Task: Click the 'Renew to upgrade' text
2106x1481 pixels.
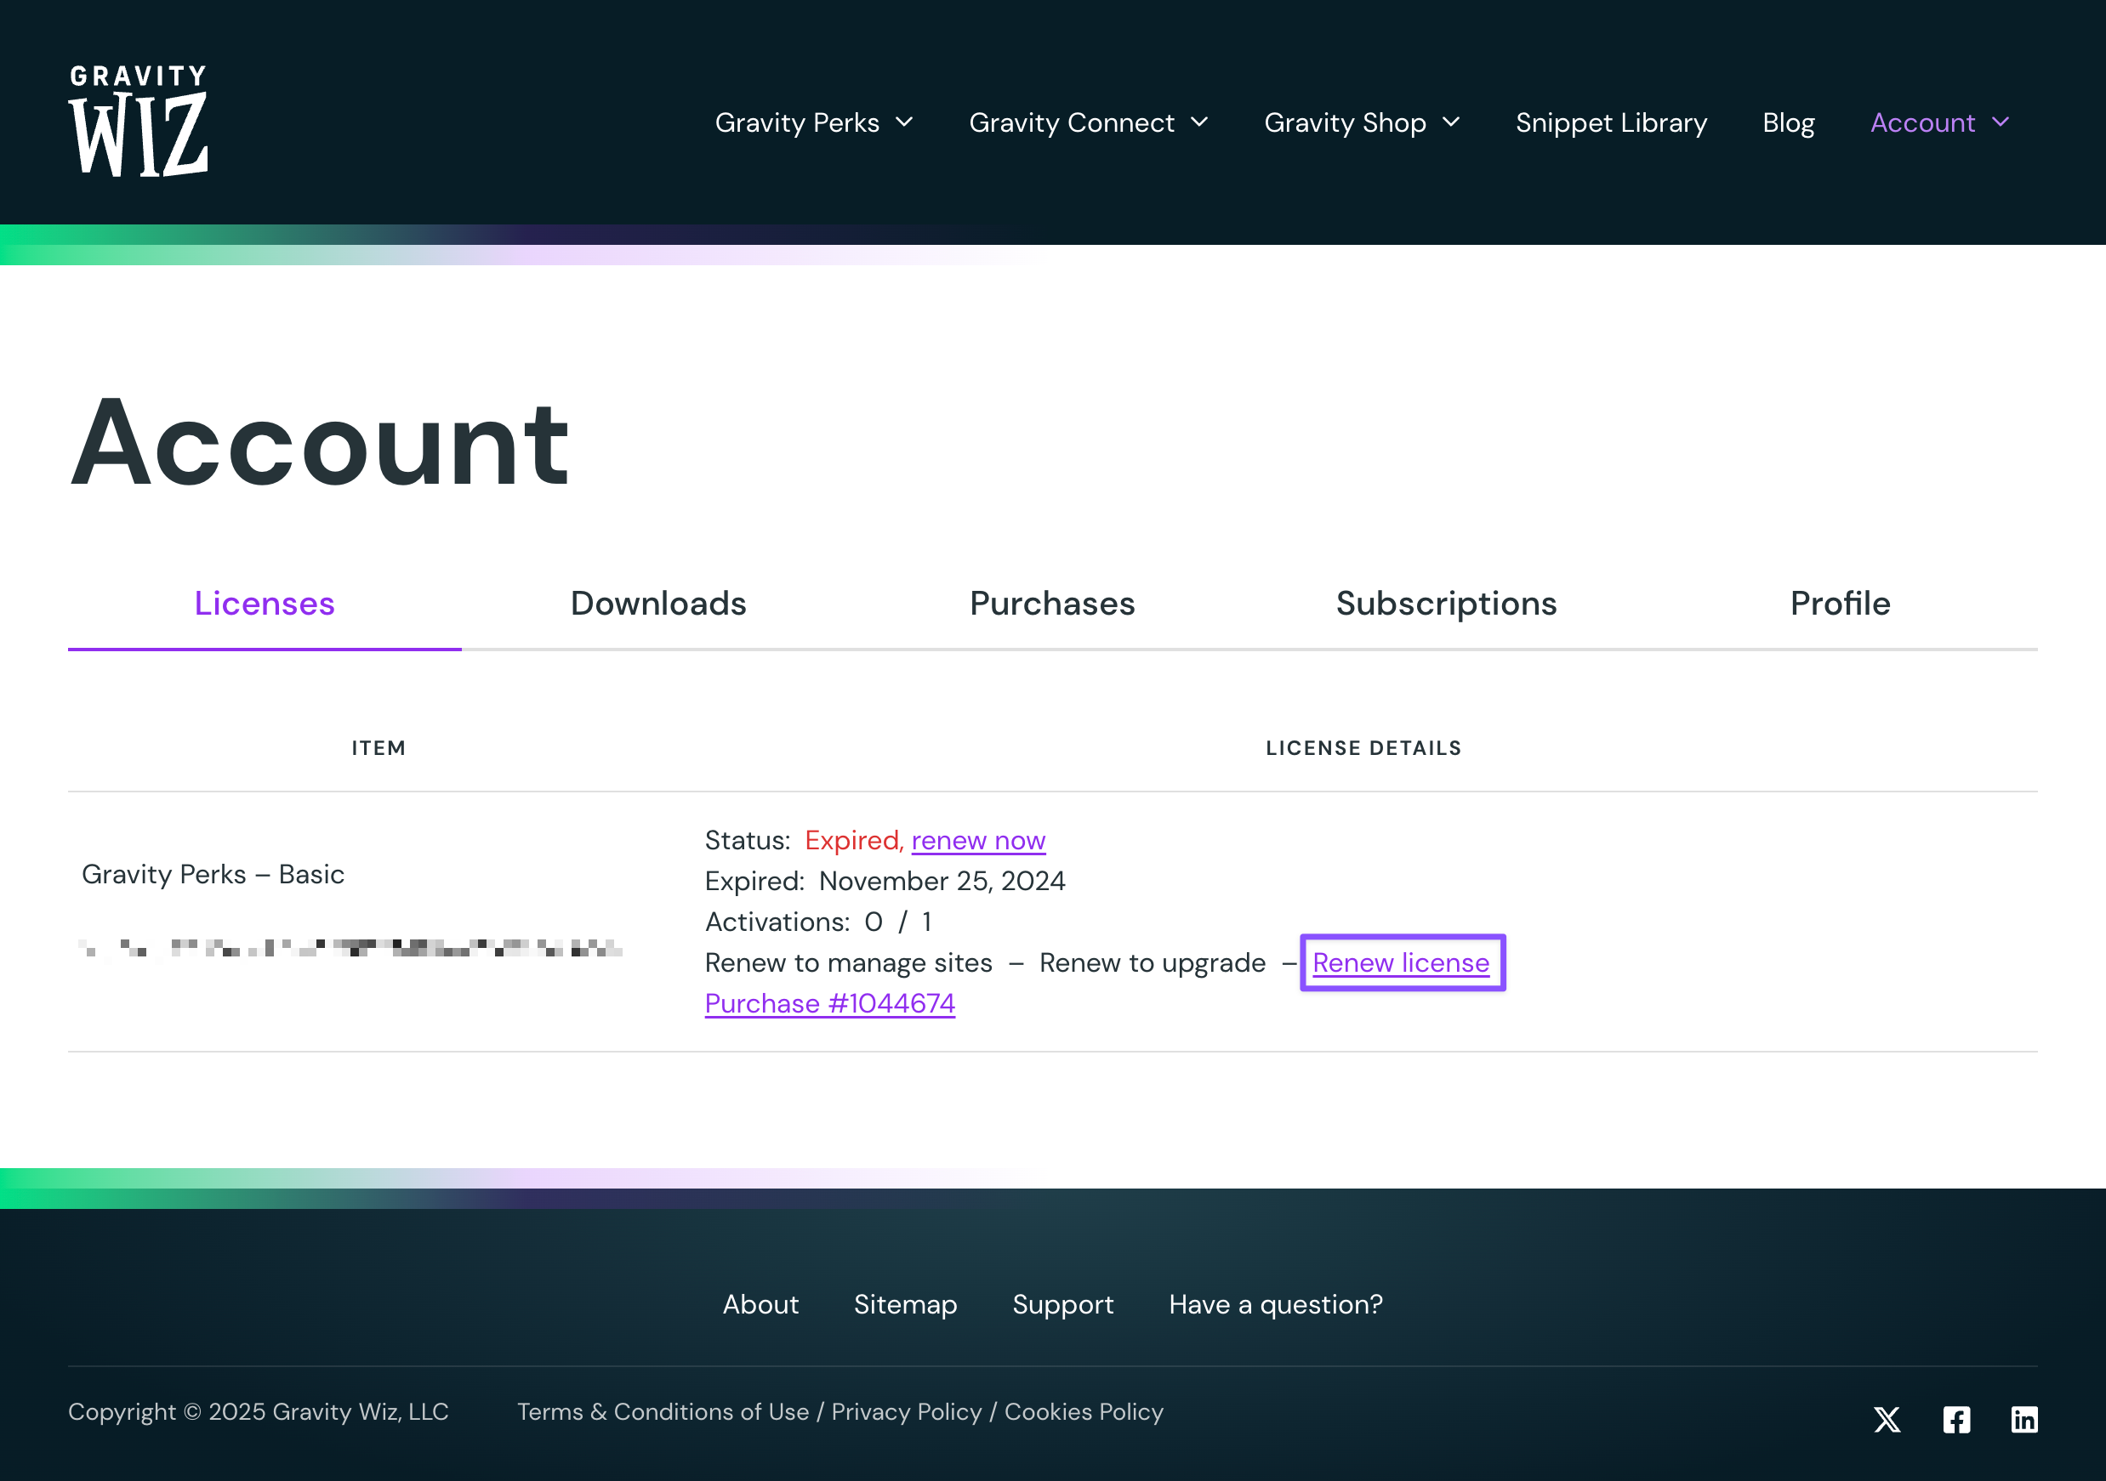Action: tap(1152, 963)
